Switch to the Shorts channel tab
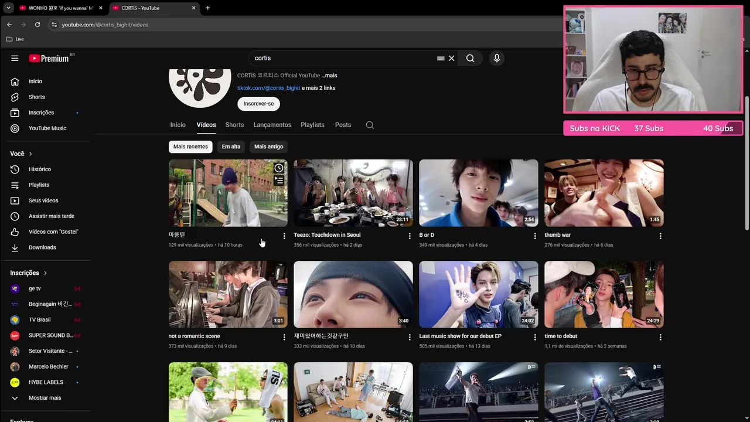The width and height of the screenshot is (750, 422). (234, 125)
